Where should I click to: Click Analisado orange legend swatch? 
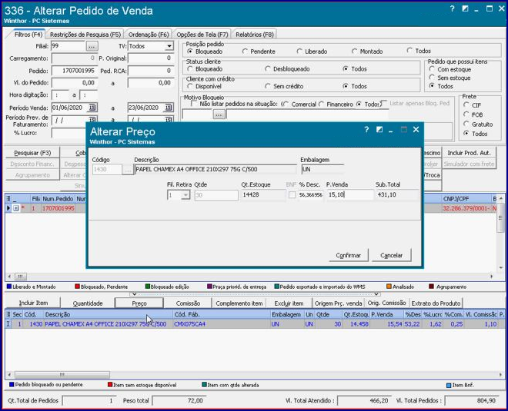pos(389,287)
